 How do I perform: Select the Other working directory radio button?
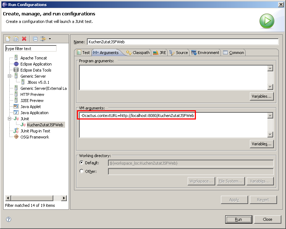tap(82, 171)
